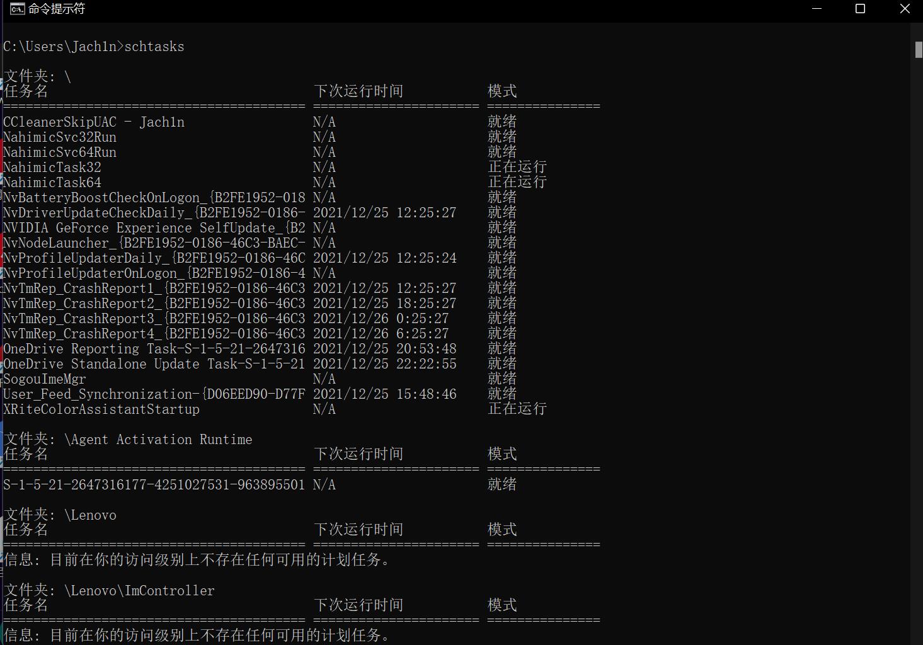Click the 模式 header of the root folder
The height and width of the screenshot is (645, 923).
tap(502, 91)
